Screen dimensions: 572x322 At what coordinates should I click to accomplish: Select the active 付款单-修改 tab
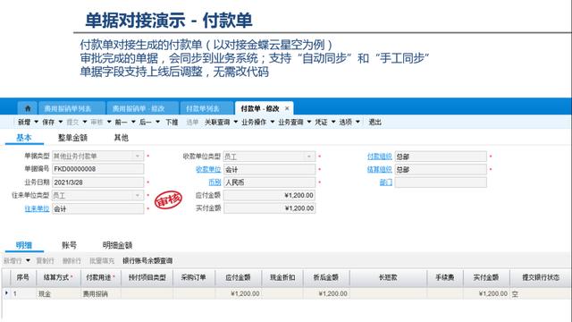point(260,108)
